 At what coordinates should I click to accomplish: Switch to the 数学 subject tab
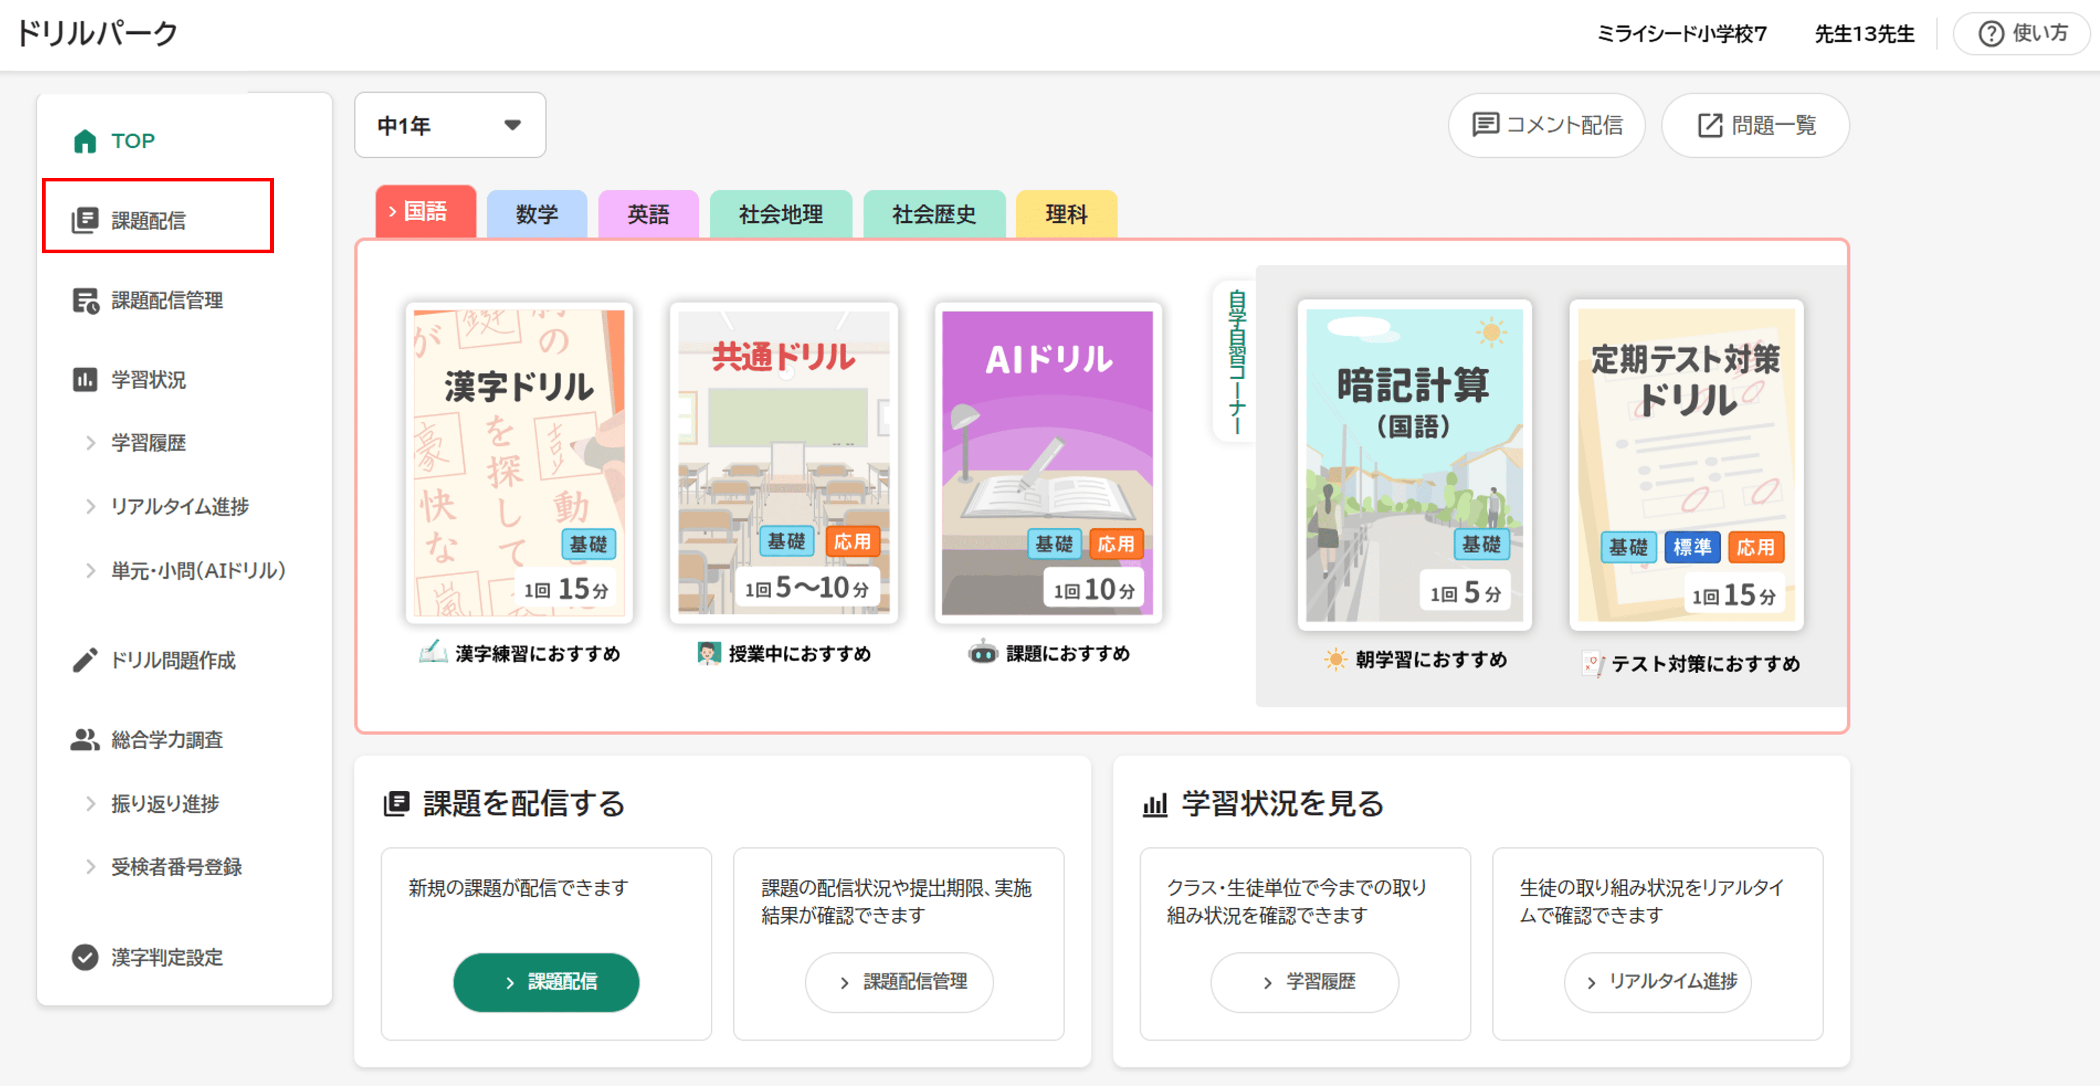click(x=537, y=214)
